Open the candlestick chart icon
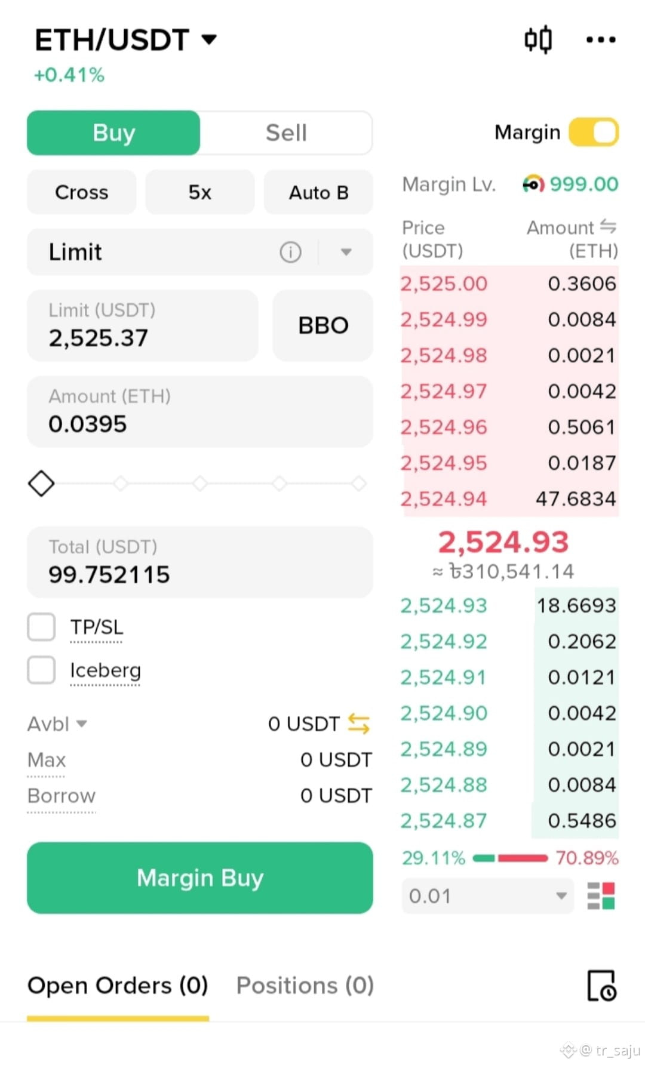This screenshot has width=645, height=1065. click(538, 40)
